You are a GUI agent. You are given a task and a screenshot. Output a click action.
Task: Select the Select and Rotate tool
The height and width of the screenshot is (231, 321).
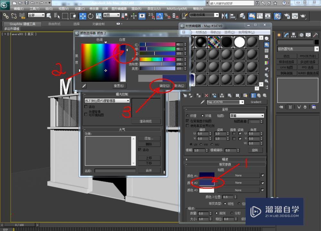tap(91, 16)
